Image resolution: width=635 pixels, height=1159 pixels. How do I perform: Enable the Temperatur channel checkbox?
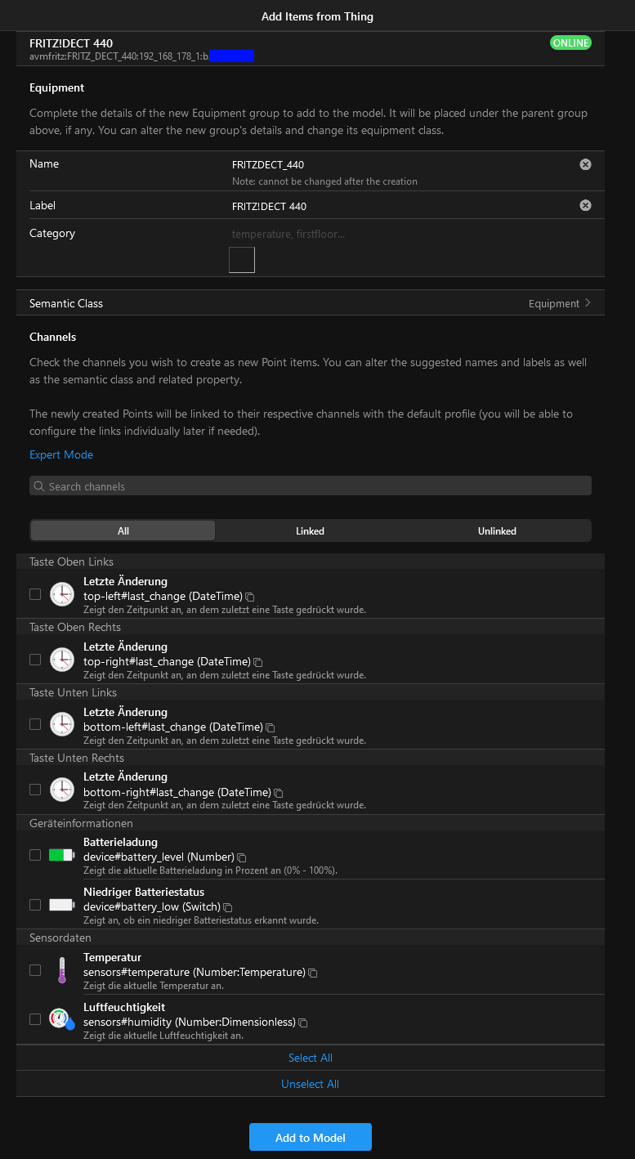click(x=35, y=970)
